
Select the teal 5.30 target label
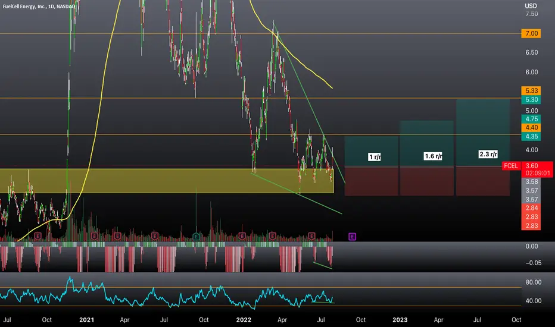coord(531,100)
